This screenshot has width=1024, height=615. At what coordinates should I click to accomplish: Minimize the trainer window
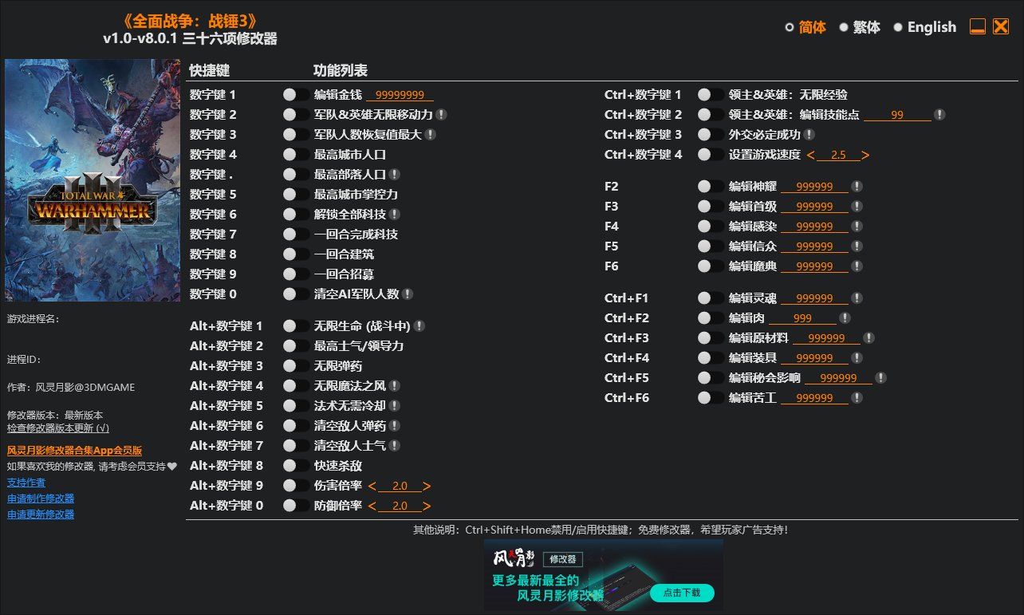tap(978, 26)
